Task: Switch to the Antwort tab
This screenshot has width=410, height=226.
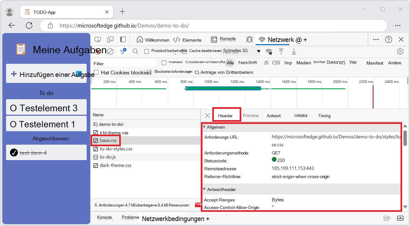Action: (x=274, y=116)
